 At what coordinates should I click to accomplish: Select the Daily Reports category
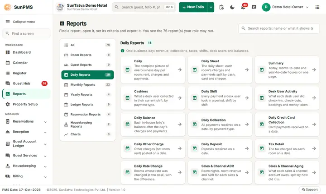[87, 75]
